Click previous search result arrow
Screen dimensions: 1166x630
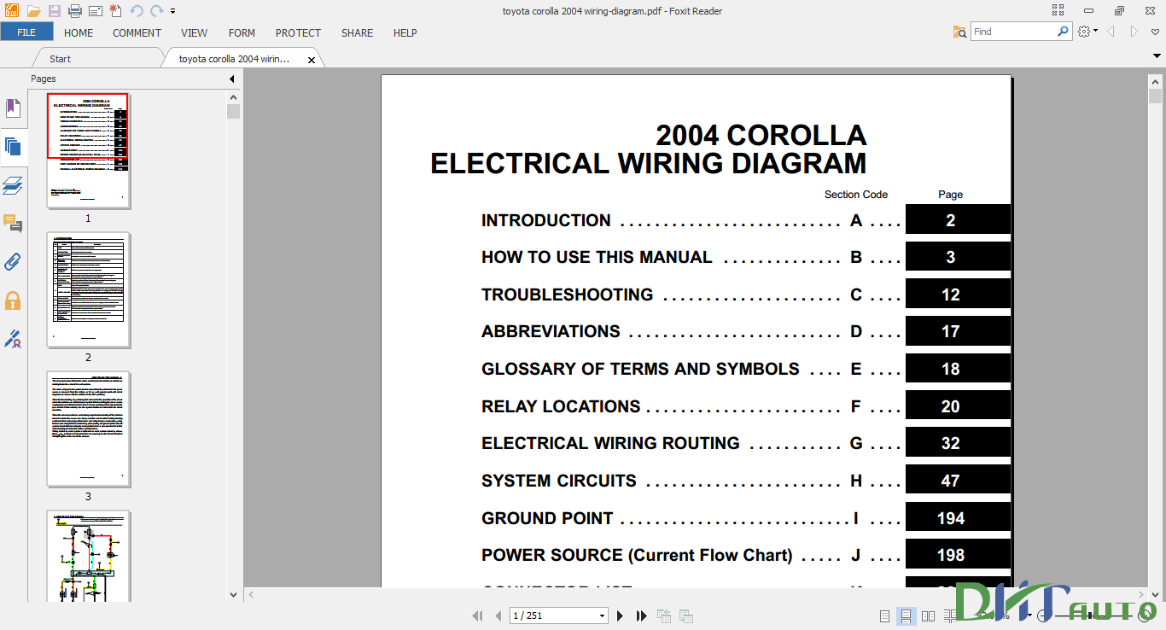1111,32
